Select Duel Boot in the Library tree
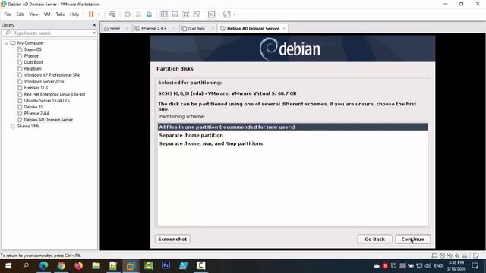The width and height of the screenshot is (486, 273). tap(33, 62)
